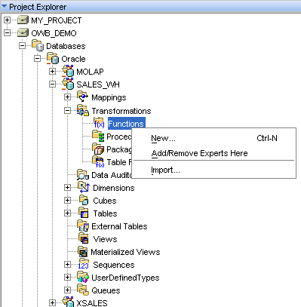
Task: Expand the Tables node
Action: (x=67, y=213)
